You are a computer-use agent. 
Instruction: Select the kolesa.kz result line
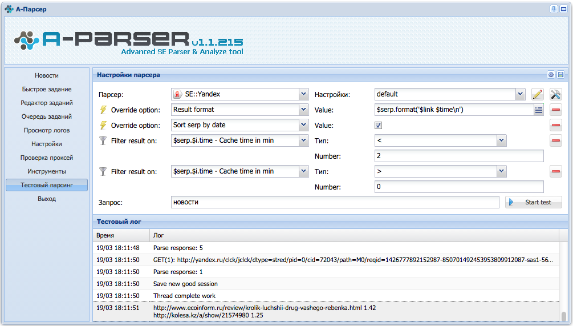[x=208, y=315]
